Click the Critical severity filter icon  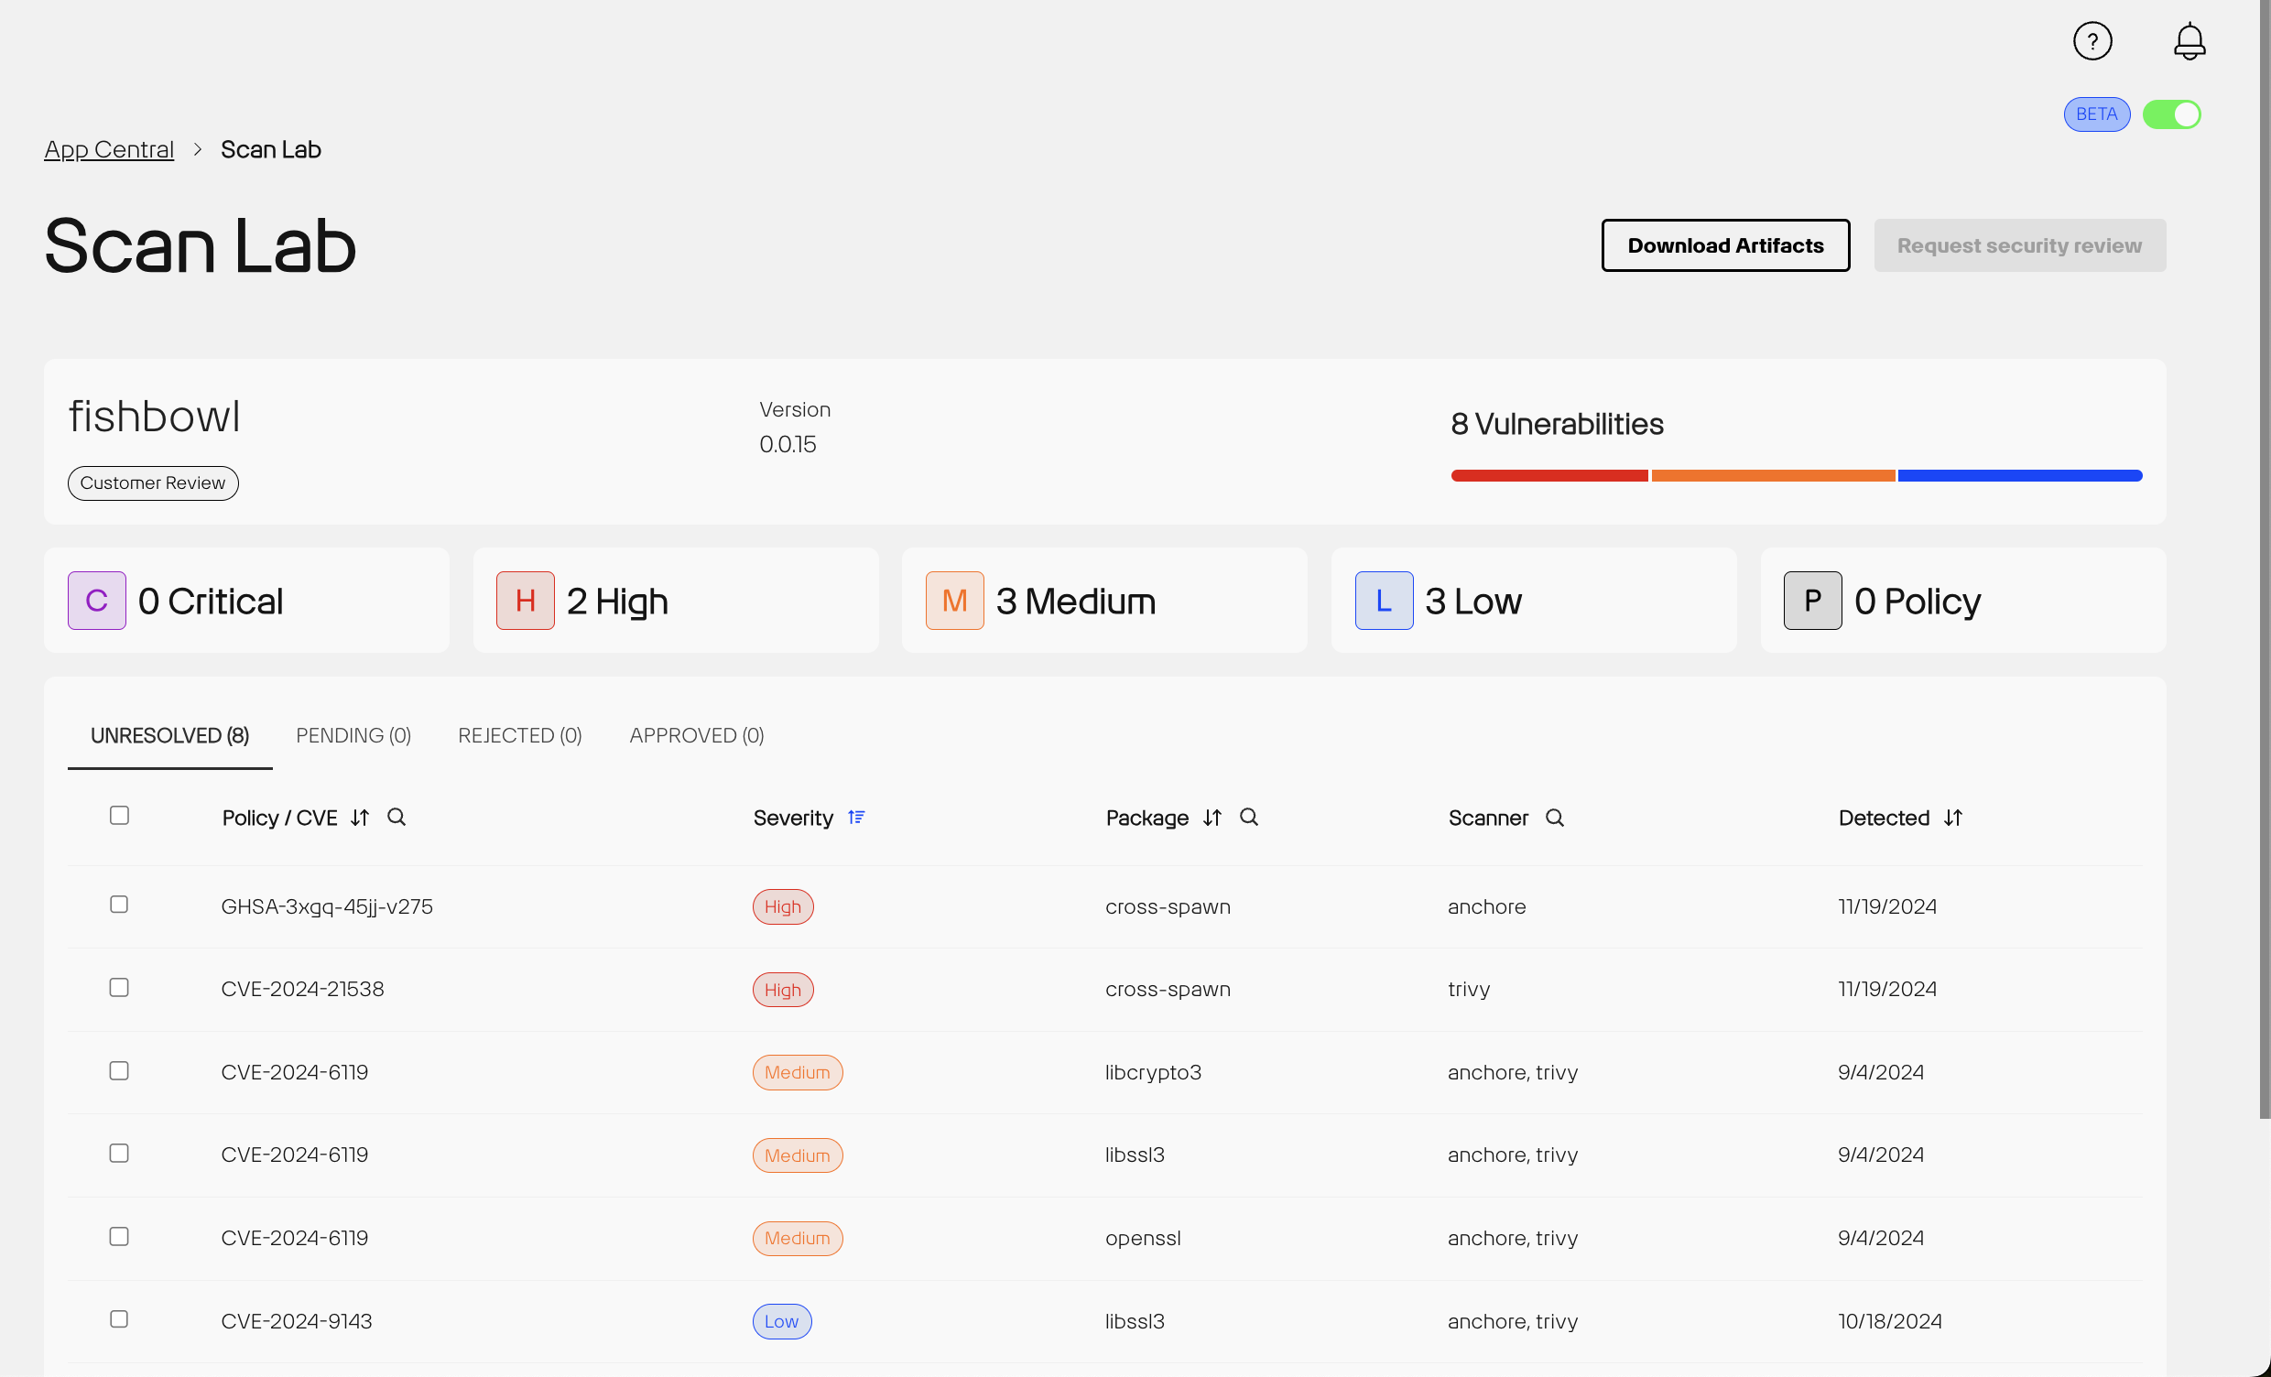pyautogui.click(x=97, y=600)
